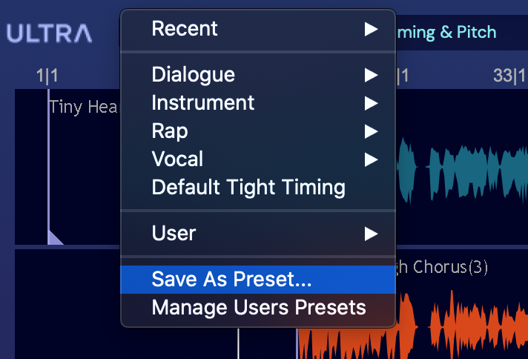Open the Instrument presets category
This screenshot has width=528, height=359.
tap(202, 102)
